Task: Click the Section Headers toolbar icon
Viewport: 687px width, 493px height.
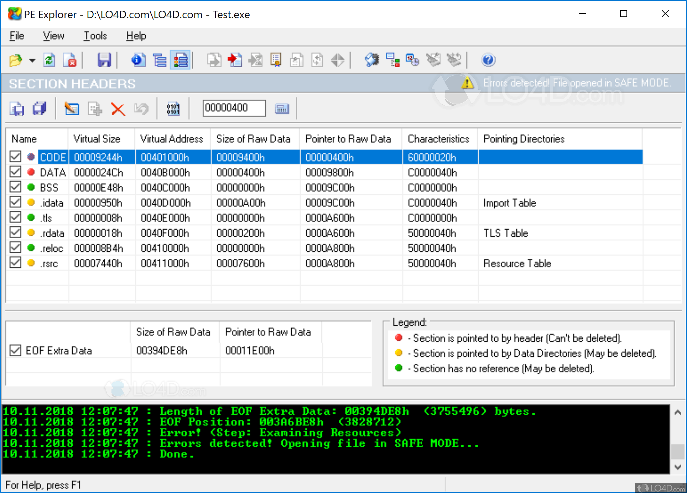Action: click(x=181, y=60)
